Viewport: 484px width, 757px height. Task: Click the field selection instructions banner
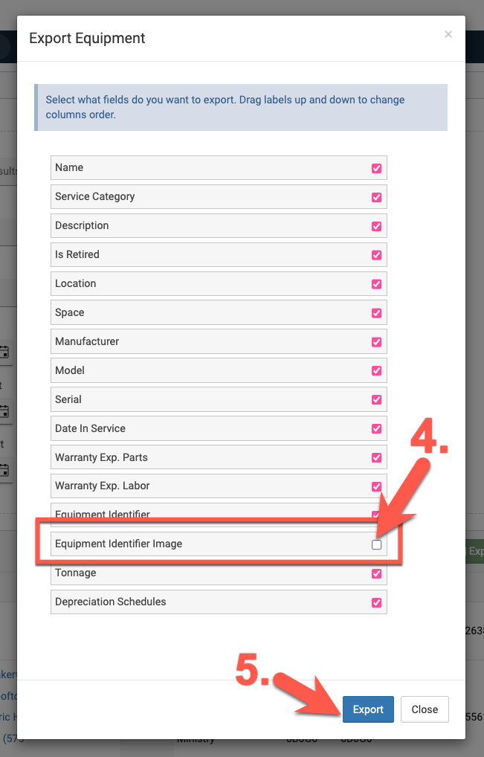241,107
